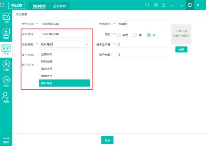Open the 收银 cashier sidebar icon

(6, 34)
